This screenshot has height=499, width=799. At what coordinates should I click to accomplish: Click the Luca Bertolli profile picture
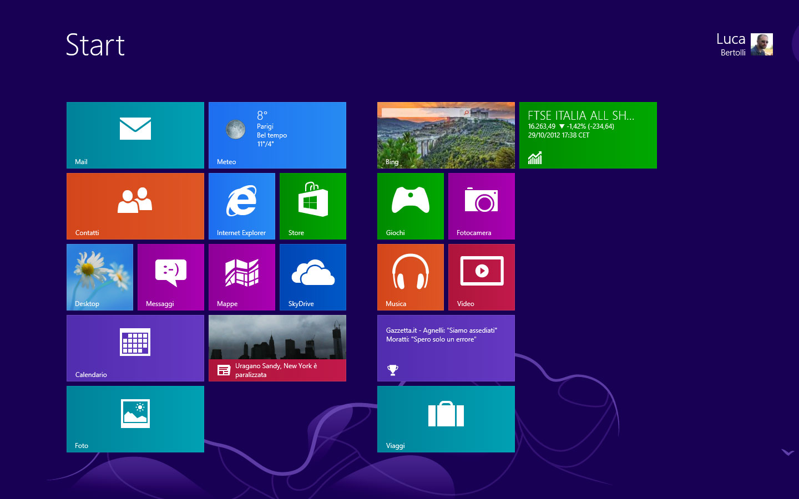coord(762,44)
